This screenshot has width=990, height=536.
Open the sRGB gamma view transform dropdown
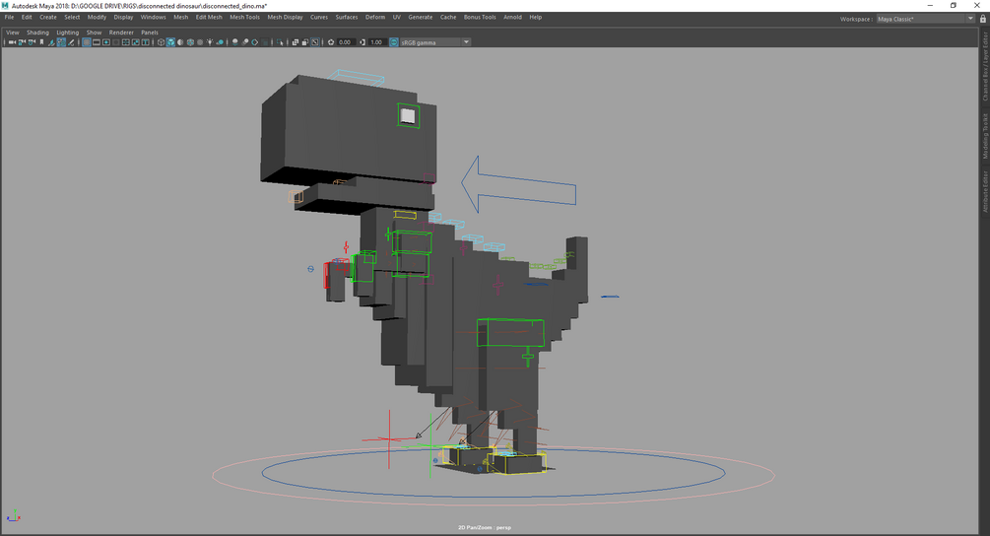pyautogui.click(x=435, y=42)
